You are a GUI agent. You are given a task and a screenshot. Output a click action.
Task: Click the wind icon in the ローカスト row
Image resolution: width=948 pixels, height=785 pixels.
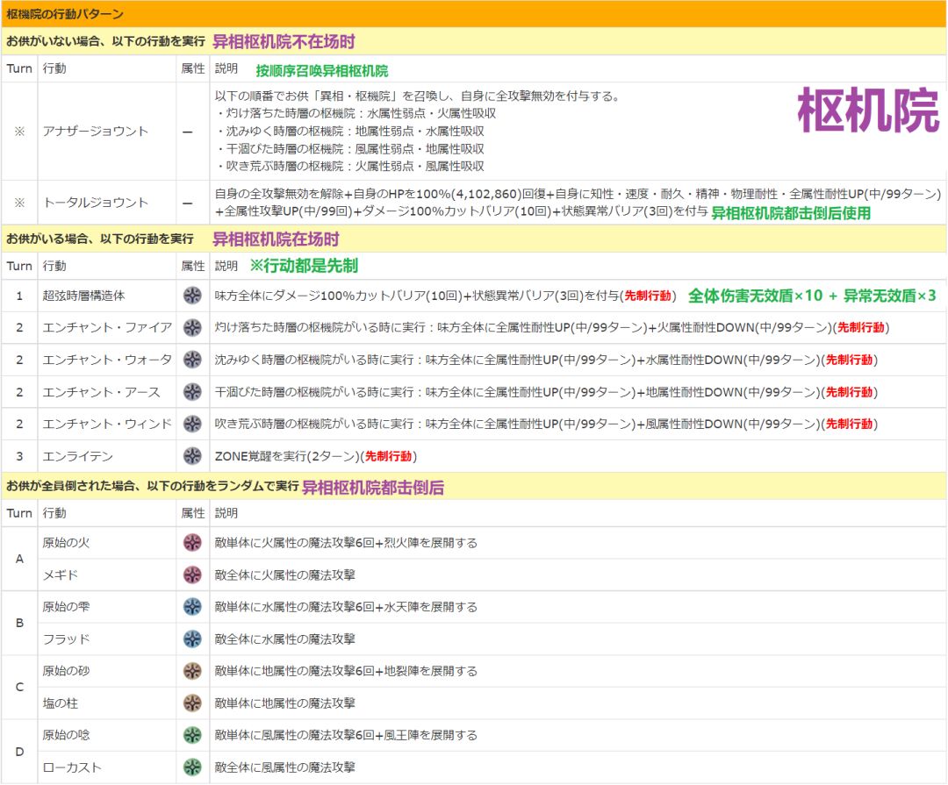click(x=192, y=767)
